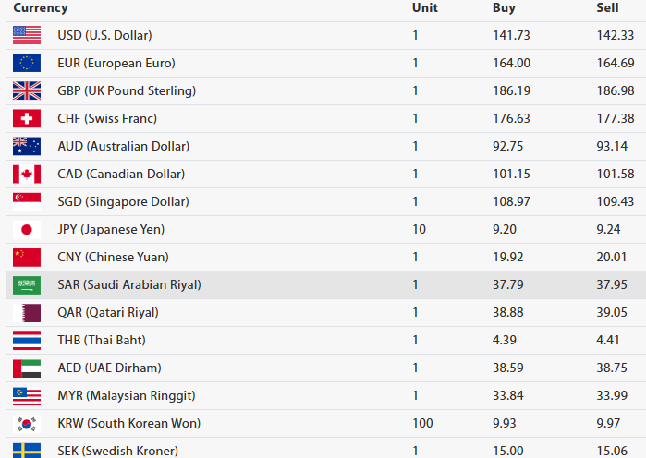Select the THB (Thai Baht) currency name
646x458 pixels.
point(102,340)
